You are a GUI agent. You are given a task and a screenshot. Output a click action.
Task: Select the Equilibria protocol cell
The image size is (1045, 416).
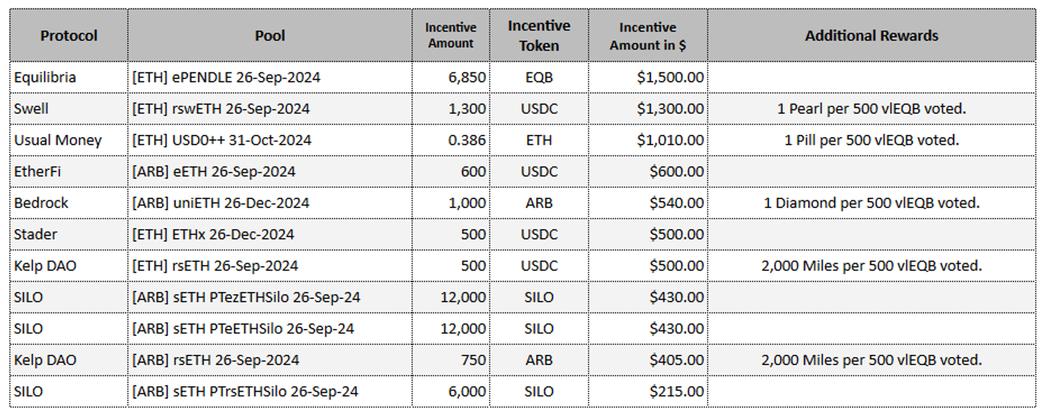[45, 77]
